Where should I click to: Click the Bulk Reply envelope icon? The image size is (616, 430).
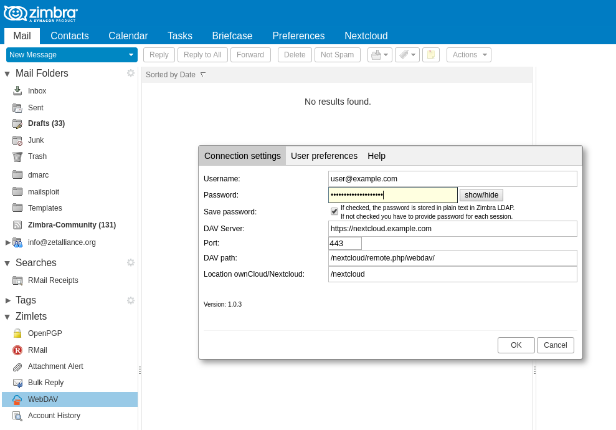pos(17,383)
